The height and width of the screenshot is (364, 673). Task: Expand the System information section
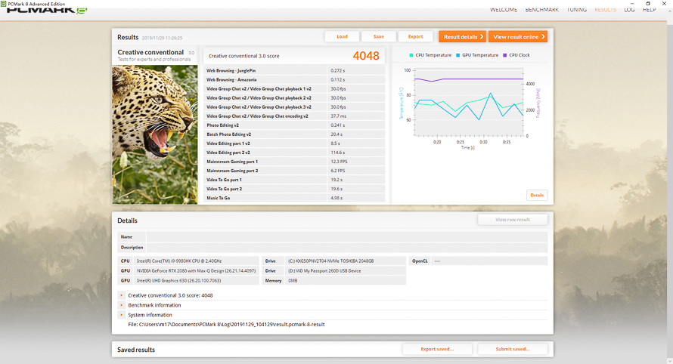pos(121,315)
